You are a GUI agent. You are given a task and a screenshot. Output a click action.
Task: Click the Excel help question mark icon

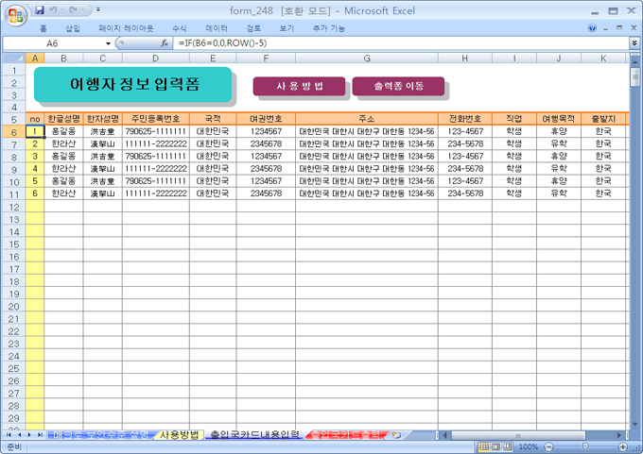593,28
